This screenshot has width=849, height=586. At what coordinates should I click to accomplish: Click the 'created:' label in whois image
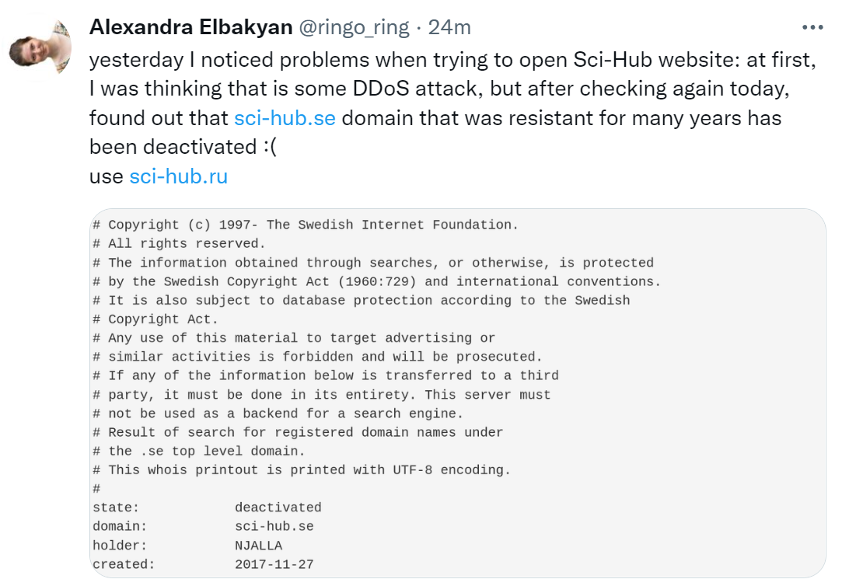124,564
